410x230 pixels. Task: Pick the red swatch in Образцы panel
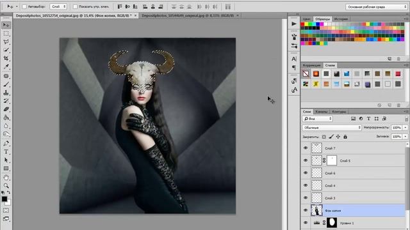(302, 24)
